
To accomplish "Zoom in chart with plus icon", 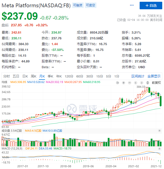I will [x=124, y=83].
